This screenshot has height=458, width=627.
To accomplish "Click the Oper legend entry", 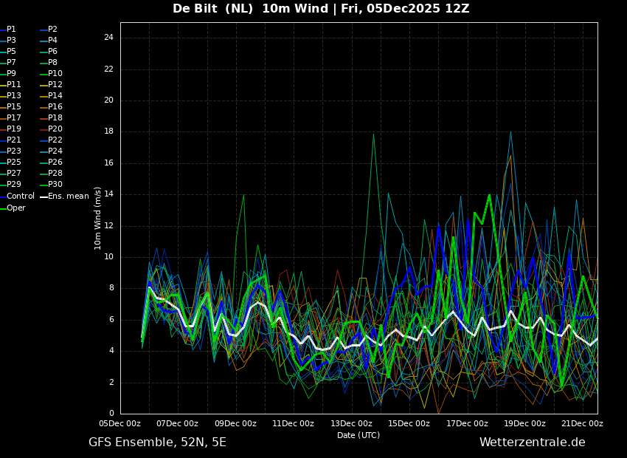I will (16, 208).
